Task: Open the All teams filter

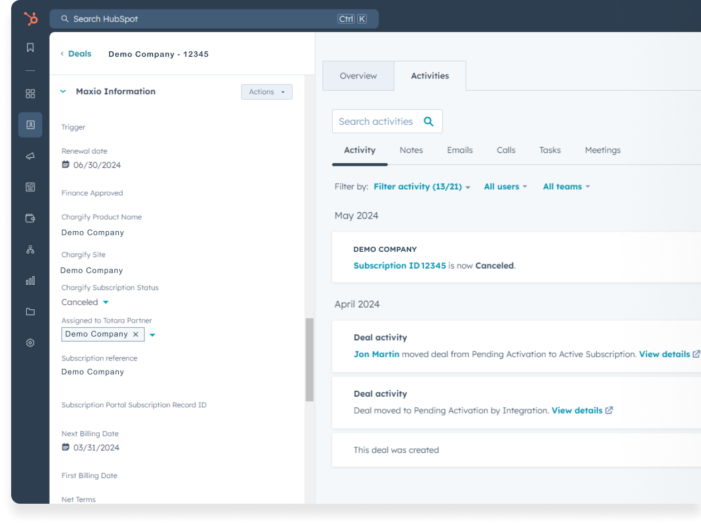Action: tap(566, 187)
